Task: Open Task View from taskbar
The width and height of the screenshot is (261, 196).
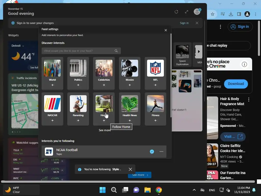Action: (x=125, y=190)
